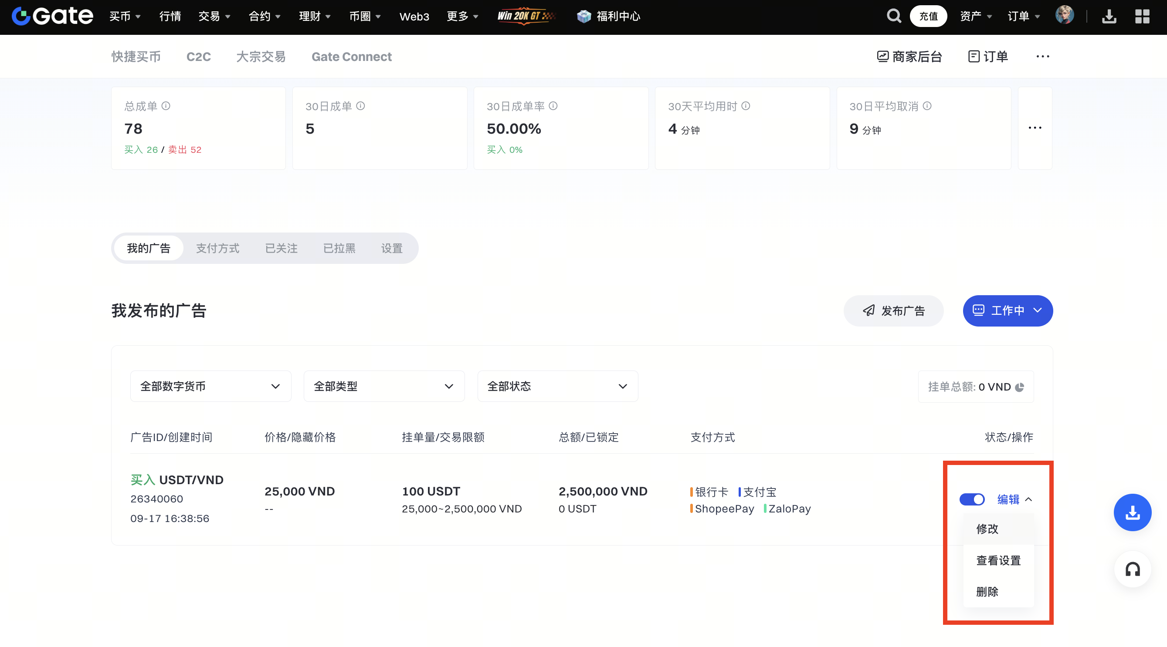Select 删除 from the edit menu
The width and height of the screenshot is (1167, 647).
pos(987,592)
